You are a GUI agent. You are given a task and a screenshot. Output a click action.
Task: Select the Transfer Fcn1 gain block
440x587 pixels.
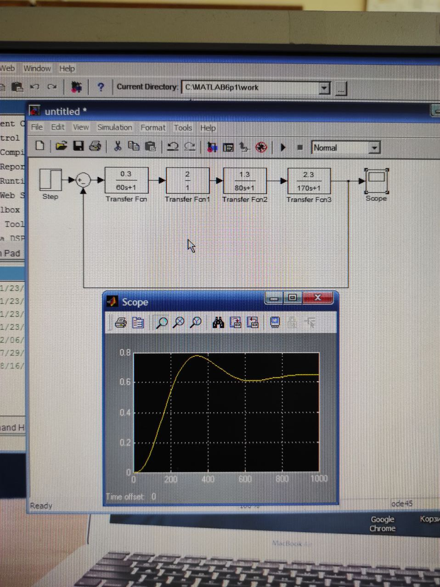tap(187, 181)
